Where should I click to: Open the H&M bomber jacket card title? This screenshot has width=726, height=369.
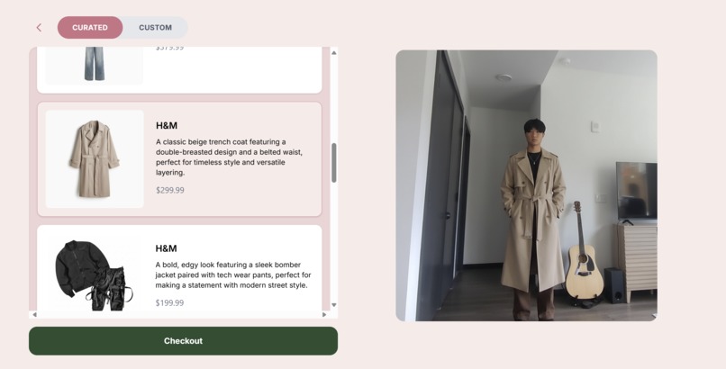point(167,248)
